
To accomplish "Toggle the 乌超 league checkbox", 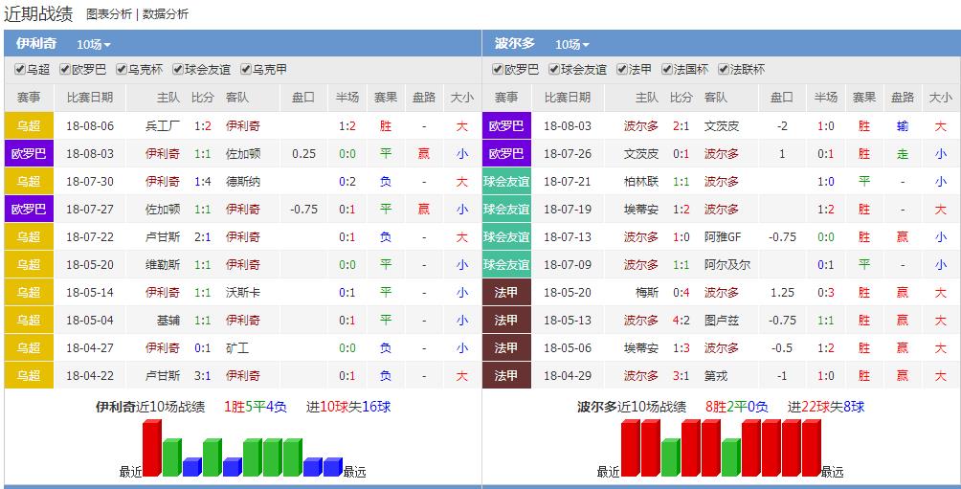I will [20, 70].
